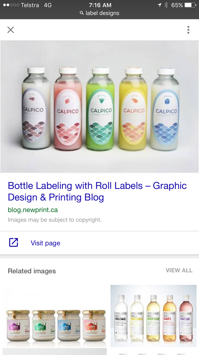Tap the copyright notice text

pos(54,220)
